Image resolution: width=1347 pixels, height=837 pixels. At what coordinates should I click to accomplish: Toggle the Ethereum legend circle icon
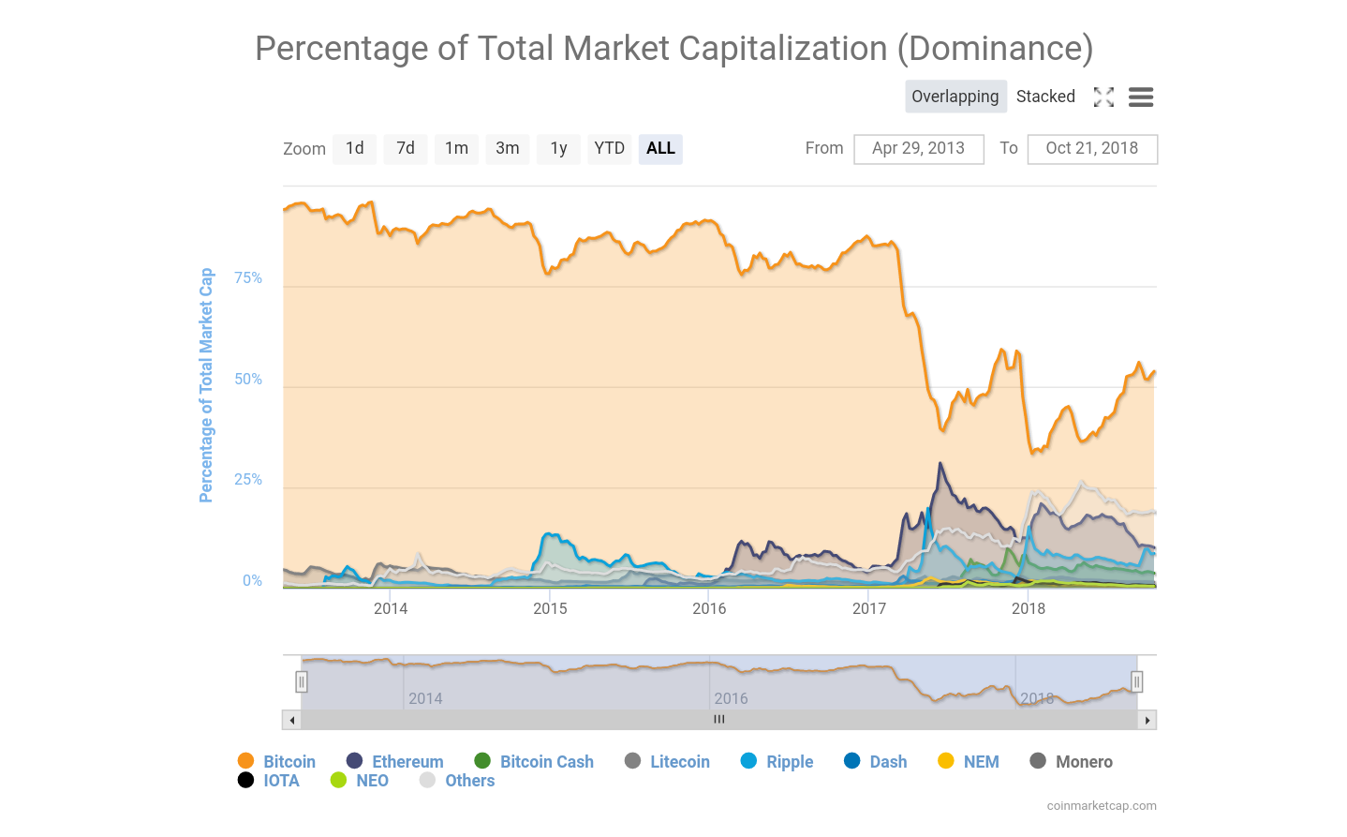[355, 761]
